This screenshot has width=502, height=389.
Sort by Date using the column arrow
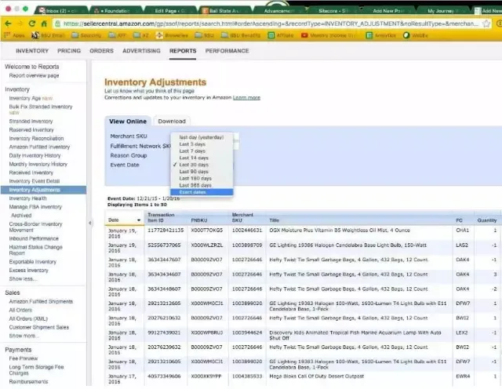(139, 220)
